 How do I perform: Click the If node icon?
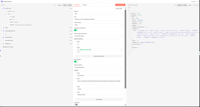4,34
